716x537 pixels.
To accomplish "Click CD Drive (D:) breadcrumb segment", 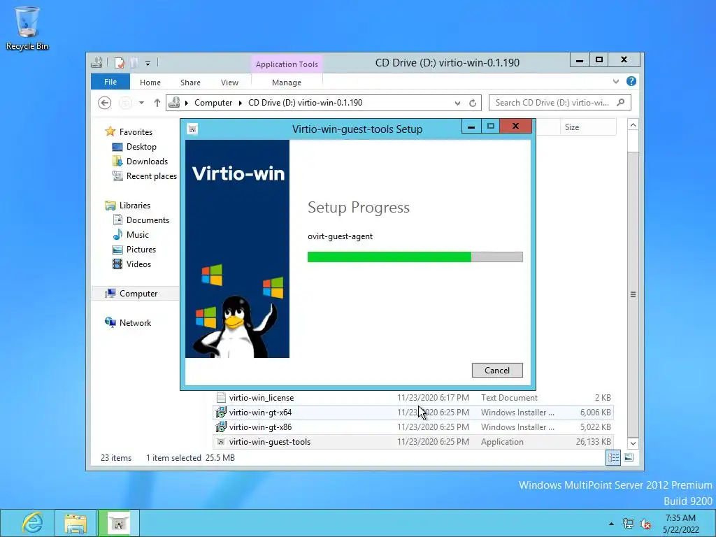I will tap(305, 103).
